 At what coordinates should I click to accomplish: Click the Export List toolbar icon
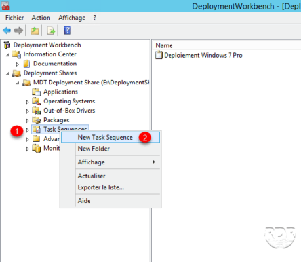point(51,31)
